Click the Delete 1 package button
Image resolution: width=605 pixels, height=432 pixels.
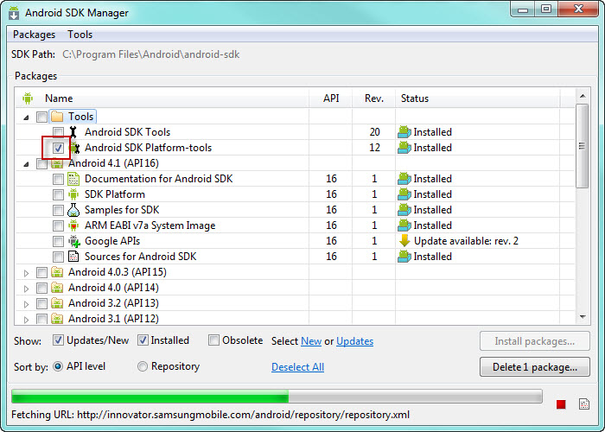pos(535,367)
